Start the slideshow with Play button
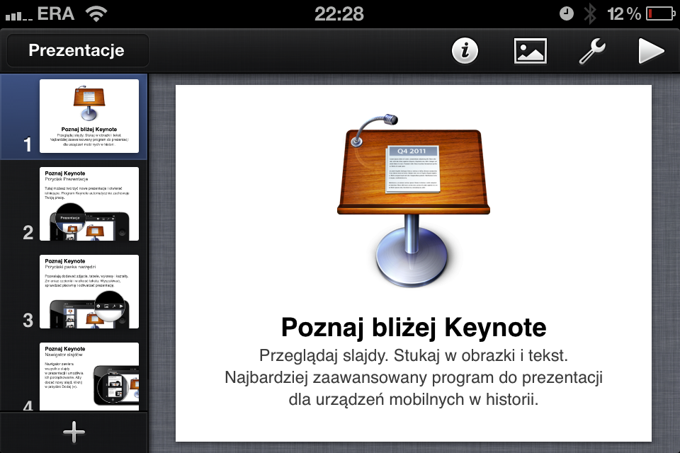The image size is (680, 453). (x=652, y=51)
